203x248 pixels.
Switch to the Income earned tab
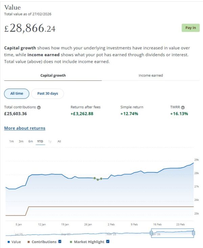[x=151, y=75]
